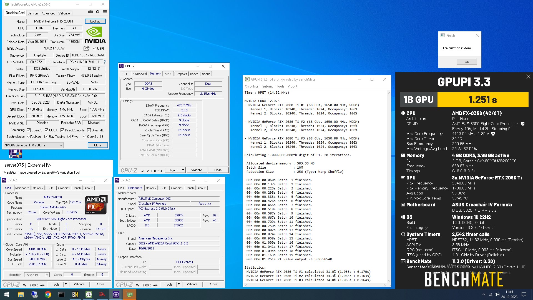Switch to GPUPI taskbar icon
The height and width of the screenshot is (300, 533).
89,294
